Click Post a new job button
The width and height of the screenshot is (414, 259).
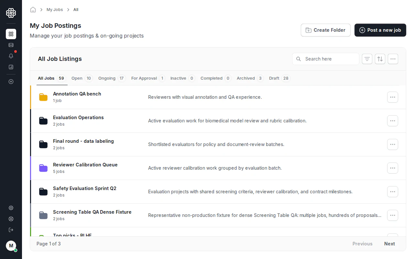[x=380, y=30]
